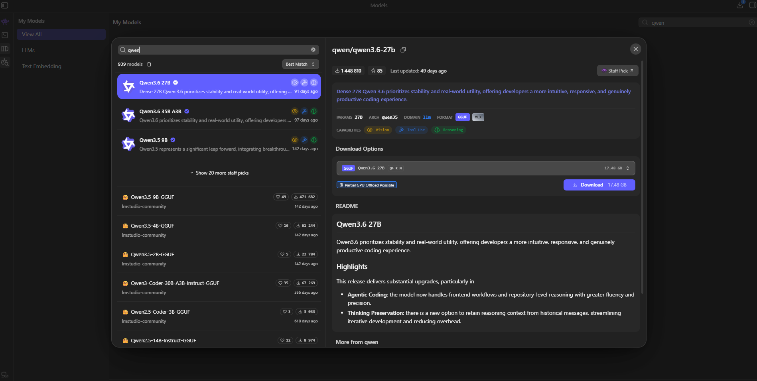Select the GGUF format option
The height and width of the screenshot is (381, 757).
(x=462, y=117)
